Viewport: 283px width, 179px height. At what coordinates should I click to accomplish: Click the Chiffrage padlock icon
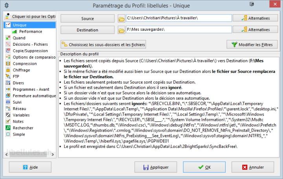[8, 70]
